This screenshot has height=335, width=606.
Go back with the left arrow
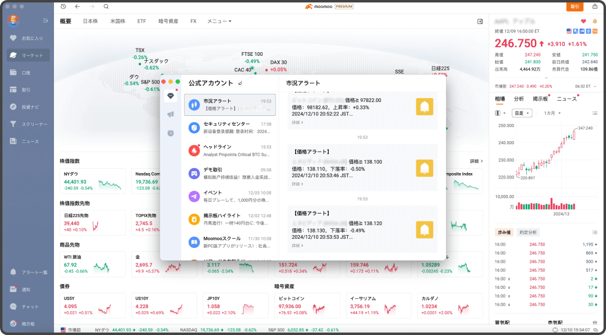[x=77, y=7]
